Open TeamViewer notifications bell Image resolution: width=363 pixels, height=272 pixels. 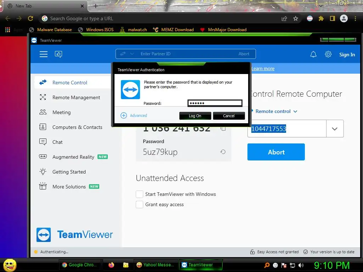pos(313,54)
